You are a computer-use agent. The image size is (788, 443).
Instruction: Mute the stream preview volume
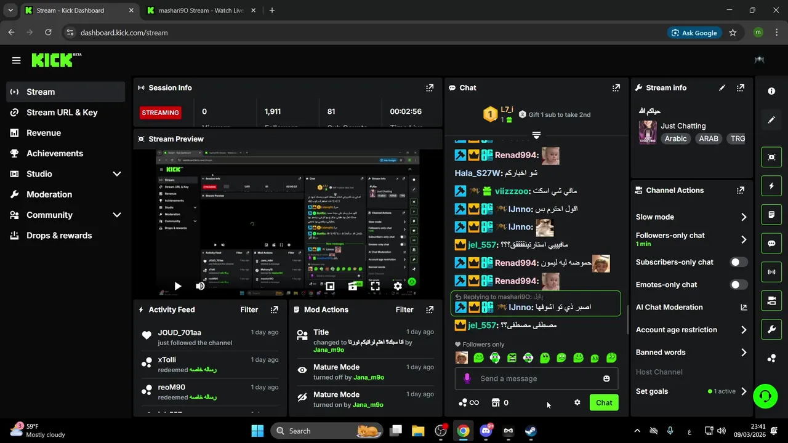tap(200, 286)
